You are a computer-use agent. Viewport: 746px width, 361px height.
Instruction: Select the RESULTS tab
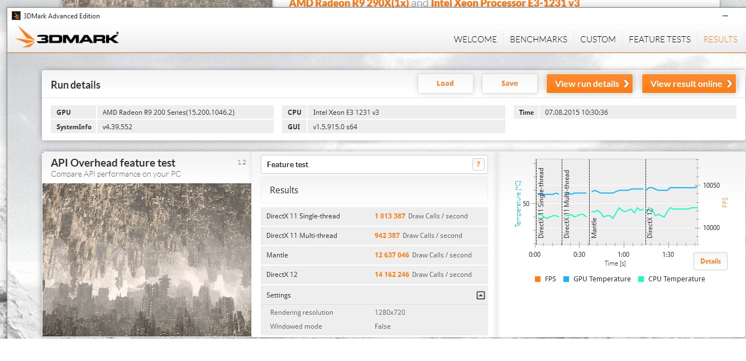(720, 39)
